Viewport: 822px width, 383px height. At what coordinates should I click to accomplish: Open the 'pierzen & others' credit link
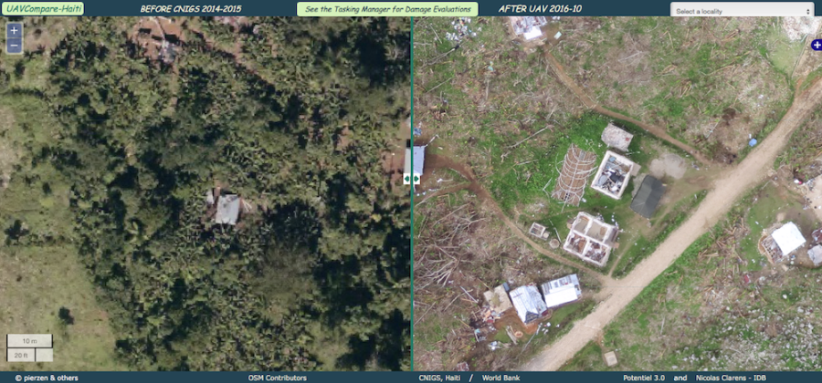pos(46,377)
